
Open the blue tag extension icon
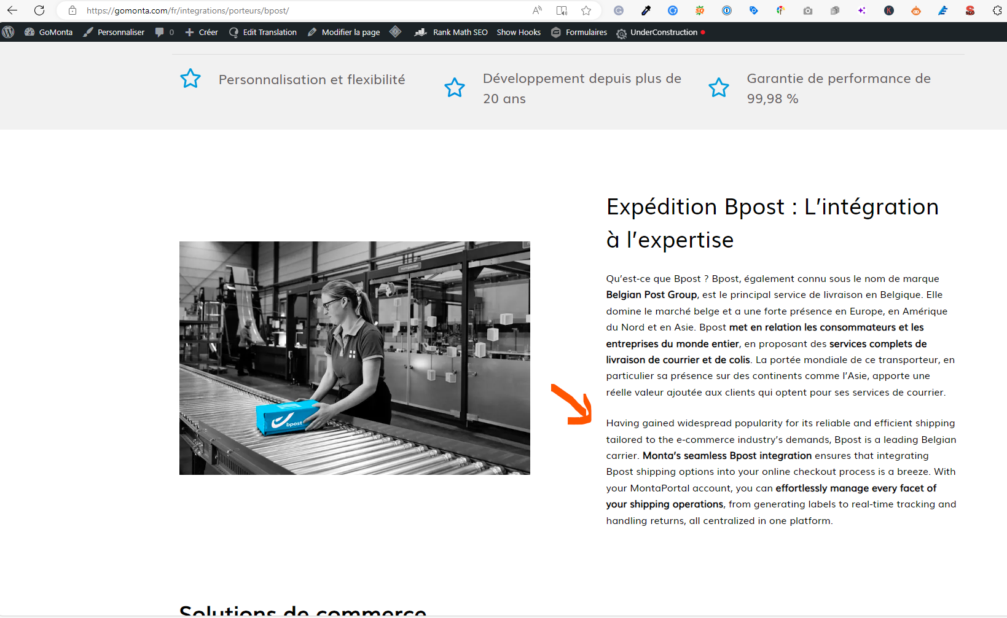pyautogui.click(x=754, y=10)
